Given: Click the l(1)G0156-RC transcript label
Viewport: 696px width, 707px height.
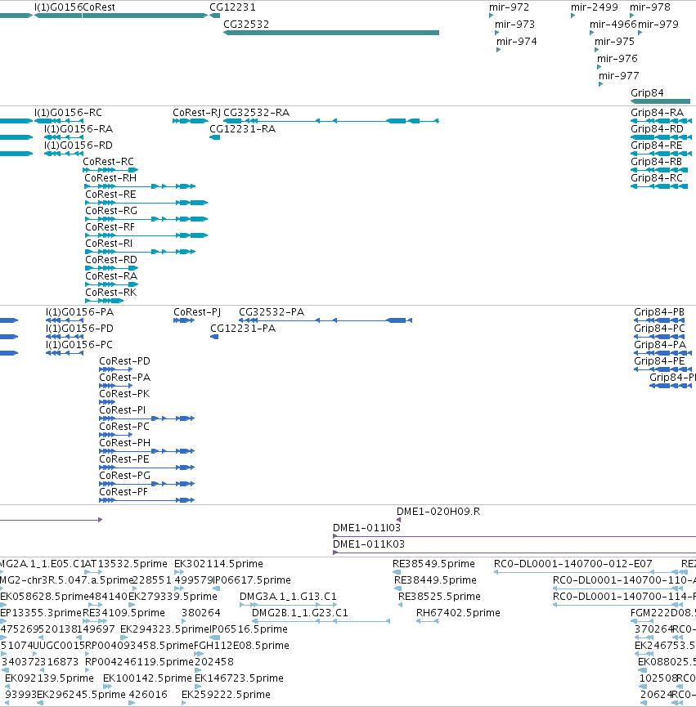Looking at the screenshot, I should pyautogui.click(x=68, y=113).
